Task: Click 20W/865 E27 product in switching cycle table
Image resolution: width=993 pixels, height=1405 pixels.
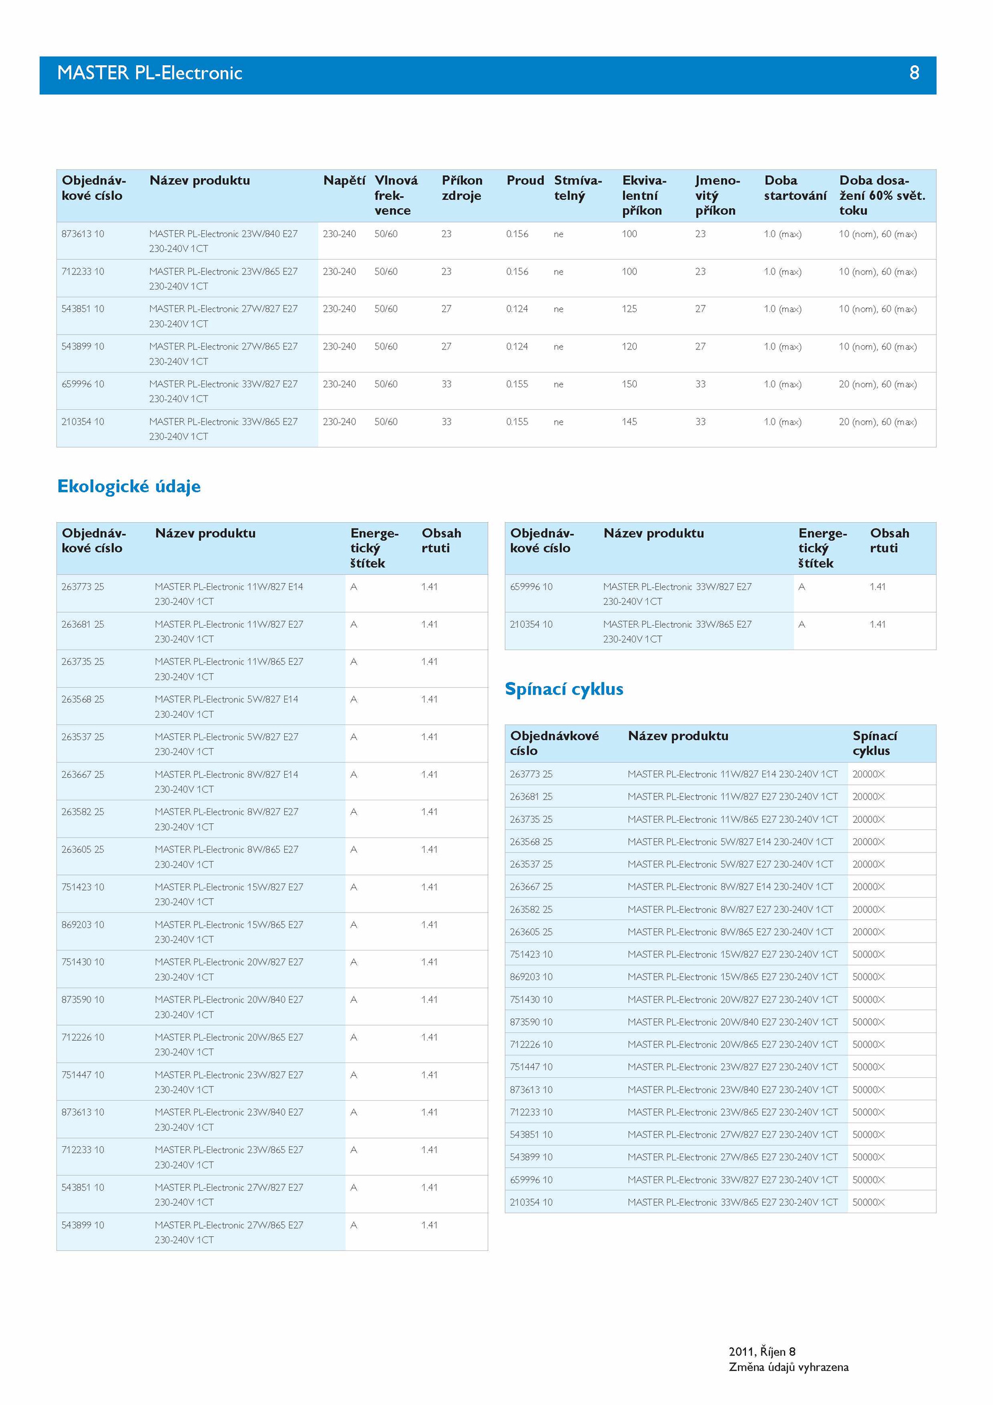Action: 732,1044
